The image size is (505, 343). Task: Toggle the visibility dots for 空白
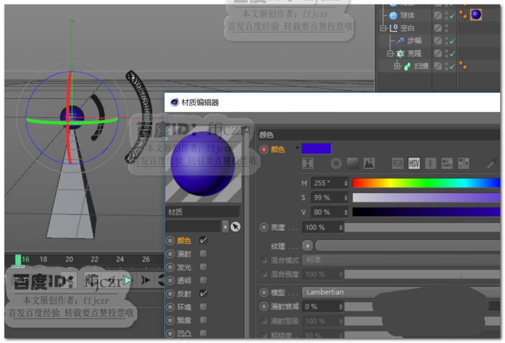point(446,28)
